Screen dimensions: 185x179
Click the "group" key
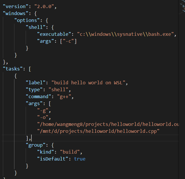[36, 145]
